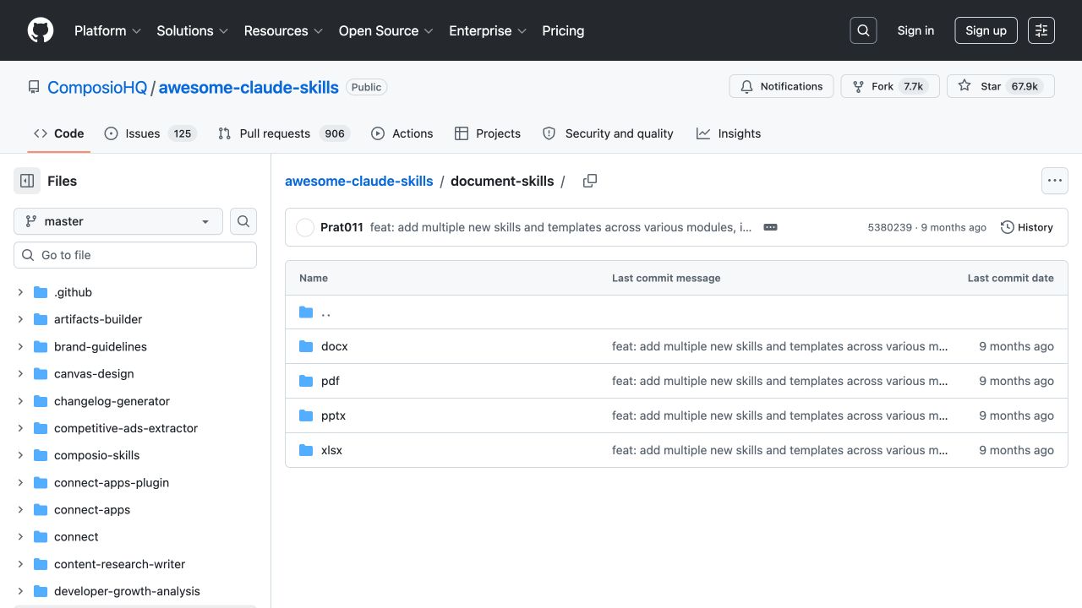The image size is (1082, 608).
Task: Open the pdf row commit message
Action: pyautogui.click(x=779, y=381)
